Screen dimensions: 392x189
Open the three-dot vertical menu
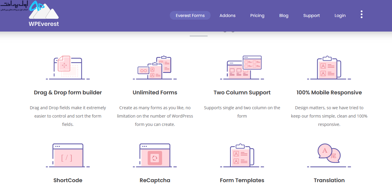[x=362, y=15]
